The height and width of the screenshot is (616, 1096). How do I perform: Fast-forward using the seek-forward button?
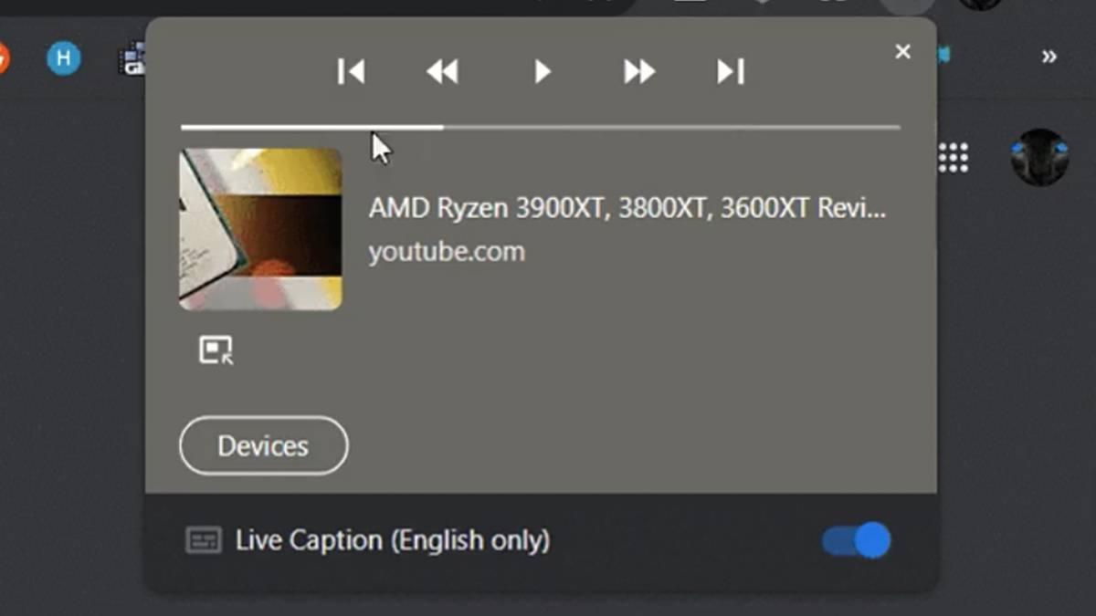[639, 71]
